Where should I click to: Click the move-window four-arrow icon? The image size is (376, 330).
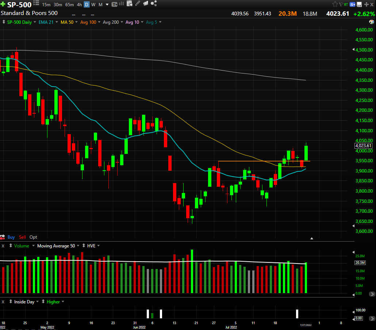[x=366, y=4]
